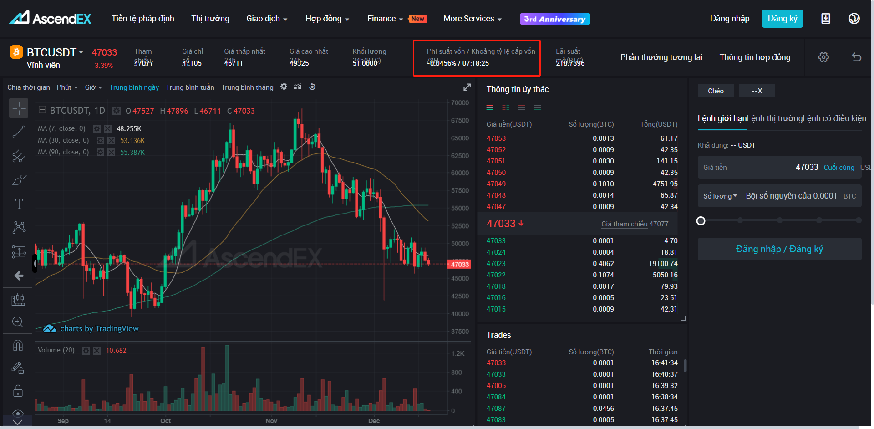Switch to the Lệnh có điều kiện tab

(x=834, y=118)
